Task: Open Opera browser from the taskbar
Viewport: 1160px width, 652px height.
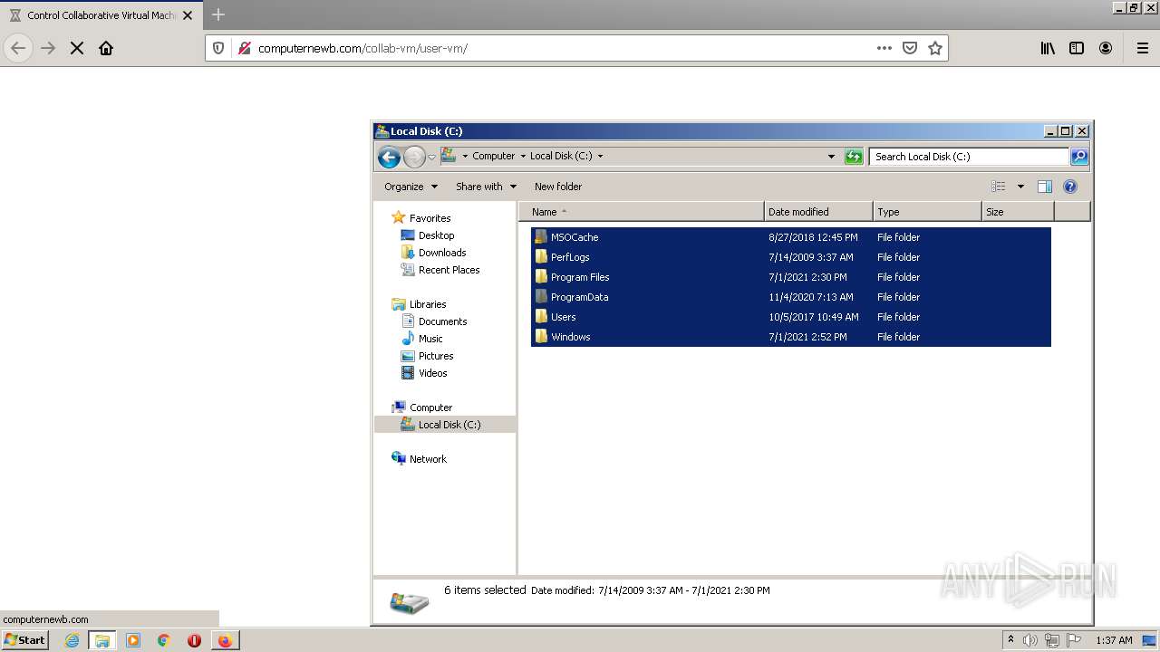Action: pyautogui.click(x=194, y=640)
